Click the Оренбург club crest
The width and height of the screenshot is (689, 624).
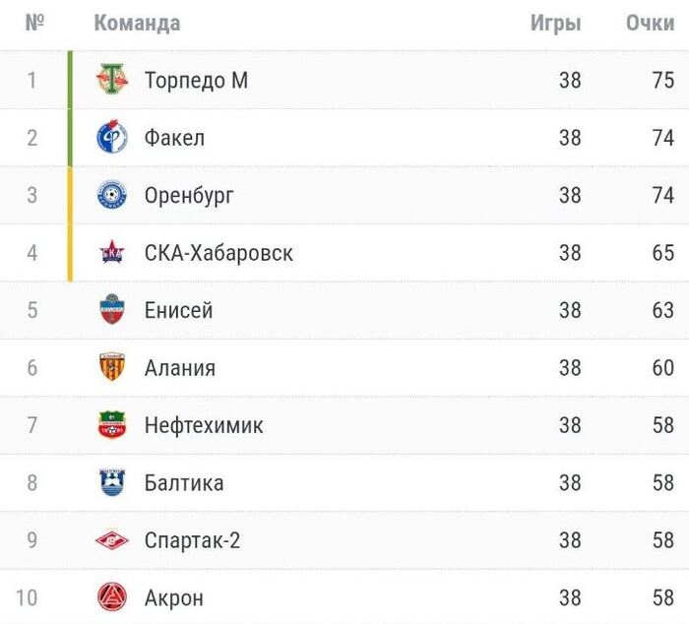click(x=112, y=195)
